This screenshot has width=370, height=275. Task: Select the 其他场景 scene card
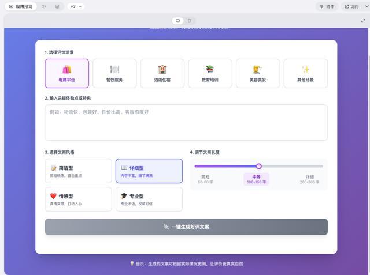(x=306, y=73)
